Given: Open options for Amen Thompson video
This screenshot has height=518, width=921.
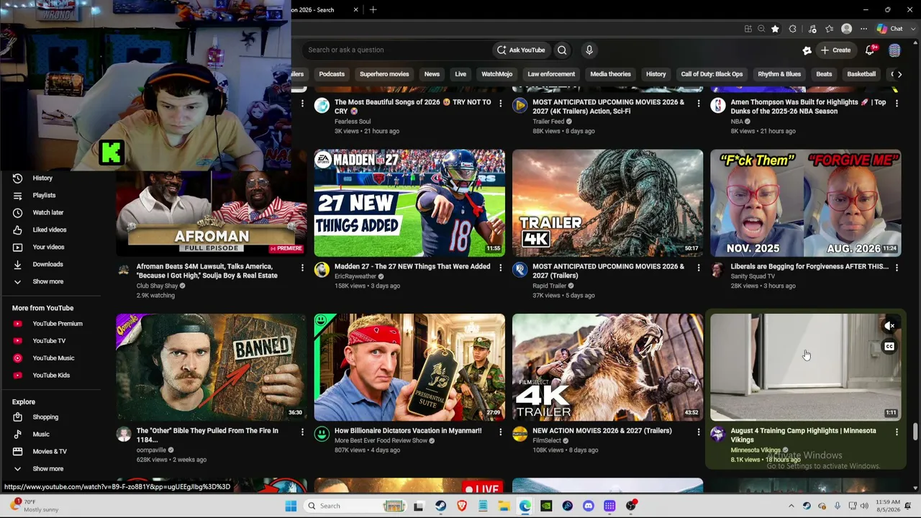Looking at the screenshot, I should pyautogui.click(x=897, y=104).
